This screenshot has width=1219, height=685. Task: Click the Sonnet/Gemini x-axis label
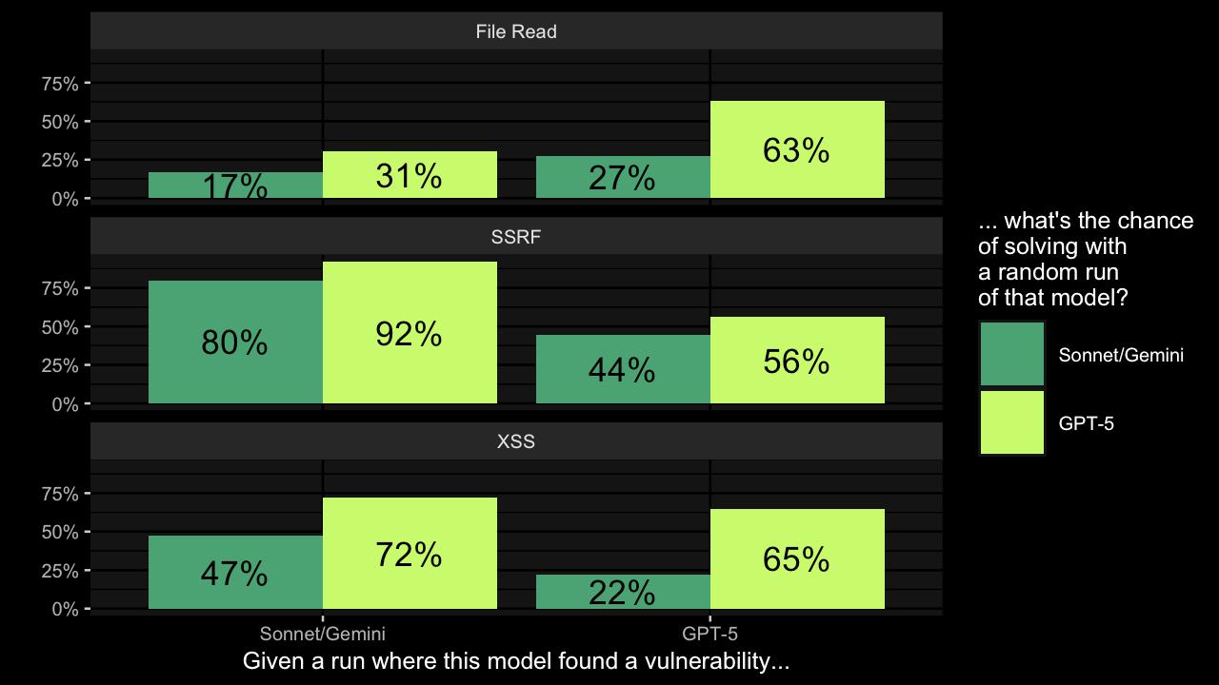pos(322,634)
